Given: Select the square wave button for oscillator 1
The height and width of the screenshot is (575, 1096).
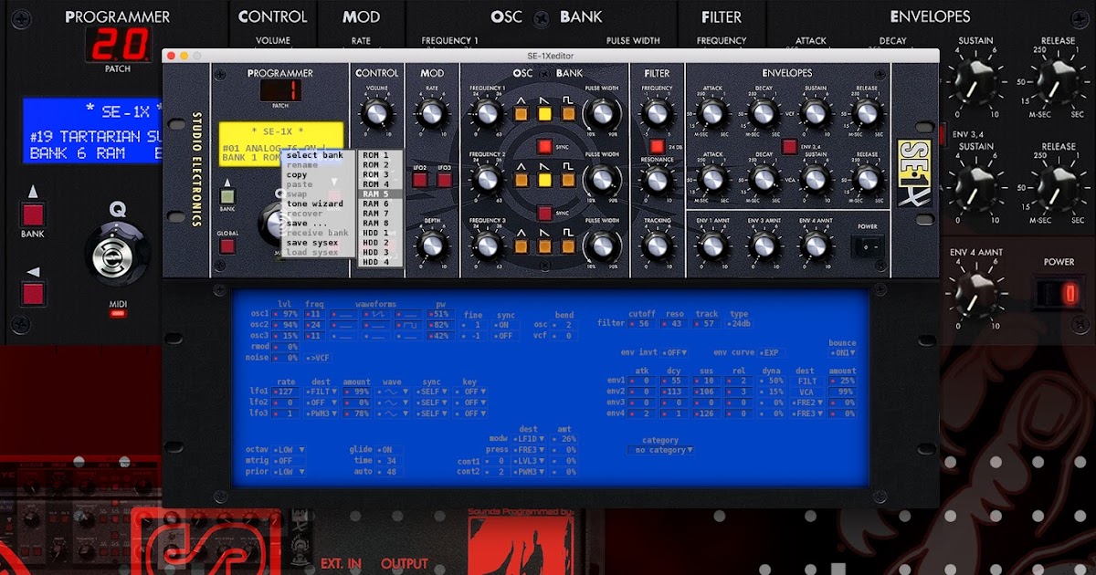Looking at the screenshot, I should [568, 112].
